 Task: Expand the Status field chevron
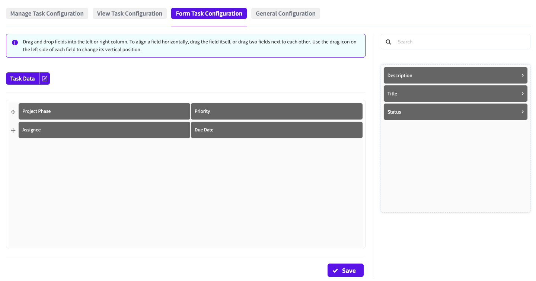tap(523, 112)
